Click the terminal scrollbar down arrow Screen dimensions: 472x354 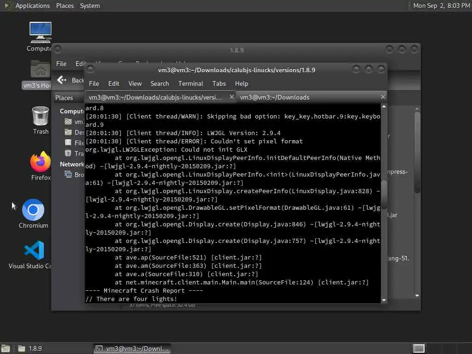coord(384,300)
